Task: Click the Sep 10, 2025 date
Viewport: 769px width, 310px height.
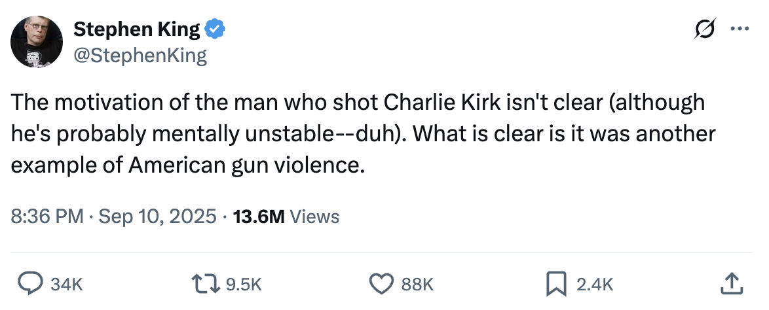Action: (x=157, y=216)
